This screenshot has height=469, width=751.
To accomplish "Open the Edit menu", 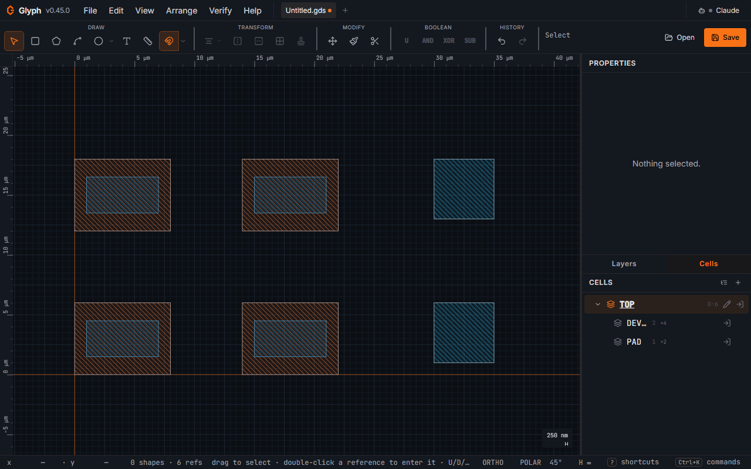I will [x=116, y=11].
